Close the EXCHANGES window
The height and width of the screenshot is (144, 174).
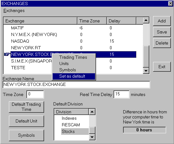tap(170, 3)
